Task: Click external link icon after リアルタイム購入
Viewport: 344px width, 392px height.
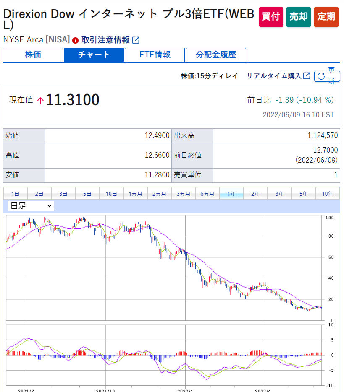Action: (307, 76)
